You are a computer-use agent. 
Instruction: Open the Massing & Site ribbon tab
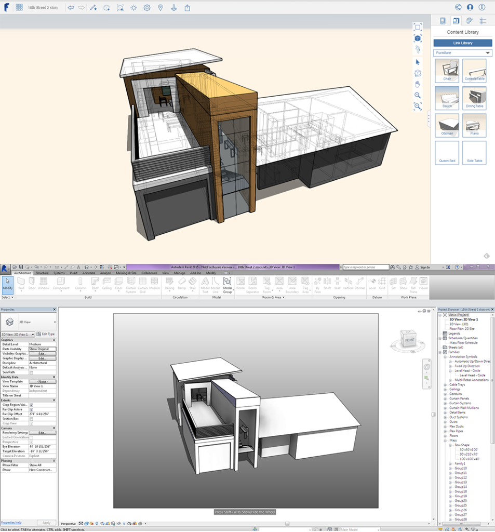click(126, 273)
